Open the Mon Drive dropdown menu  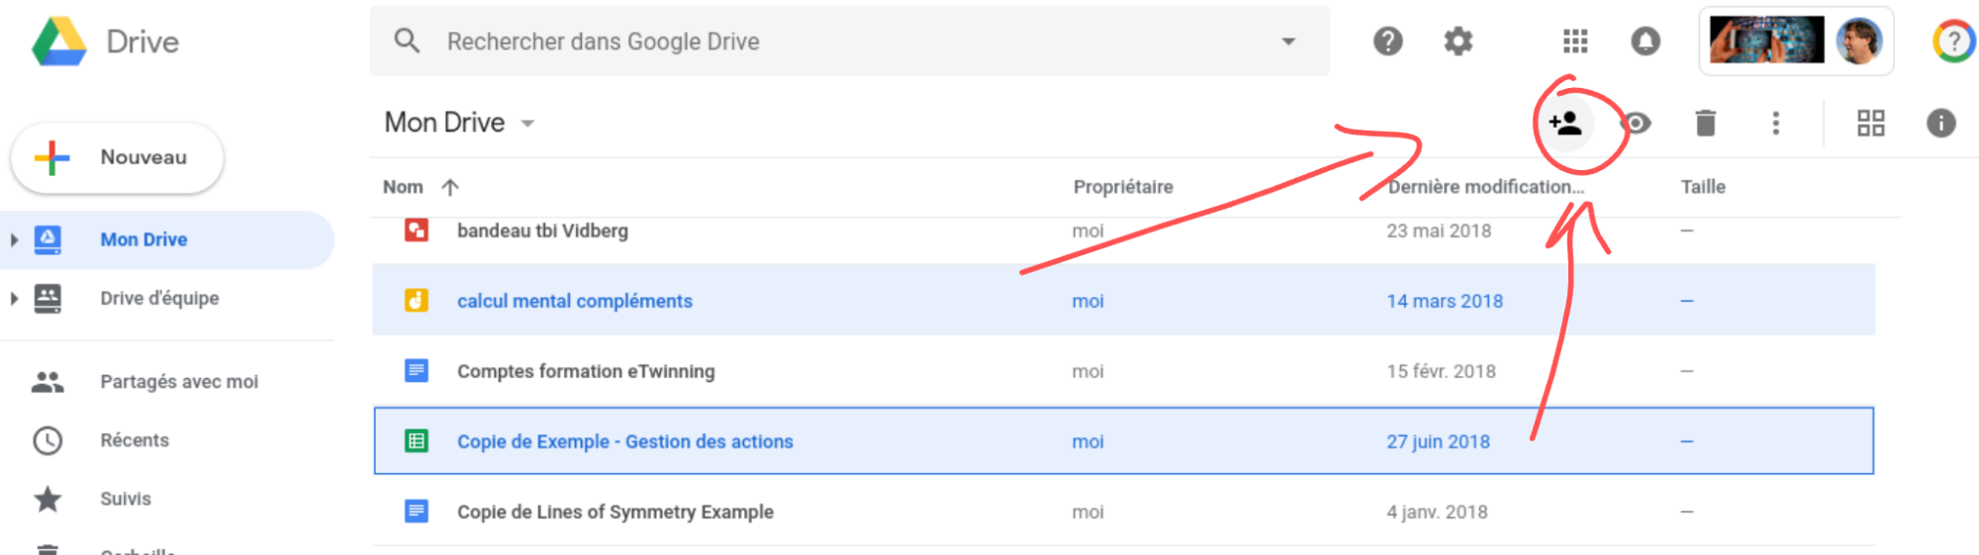pyautogui.click(x=528, y=124)
